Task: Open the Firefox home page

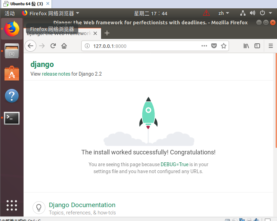Action: point(64,46)
